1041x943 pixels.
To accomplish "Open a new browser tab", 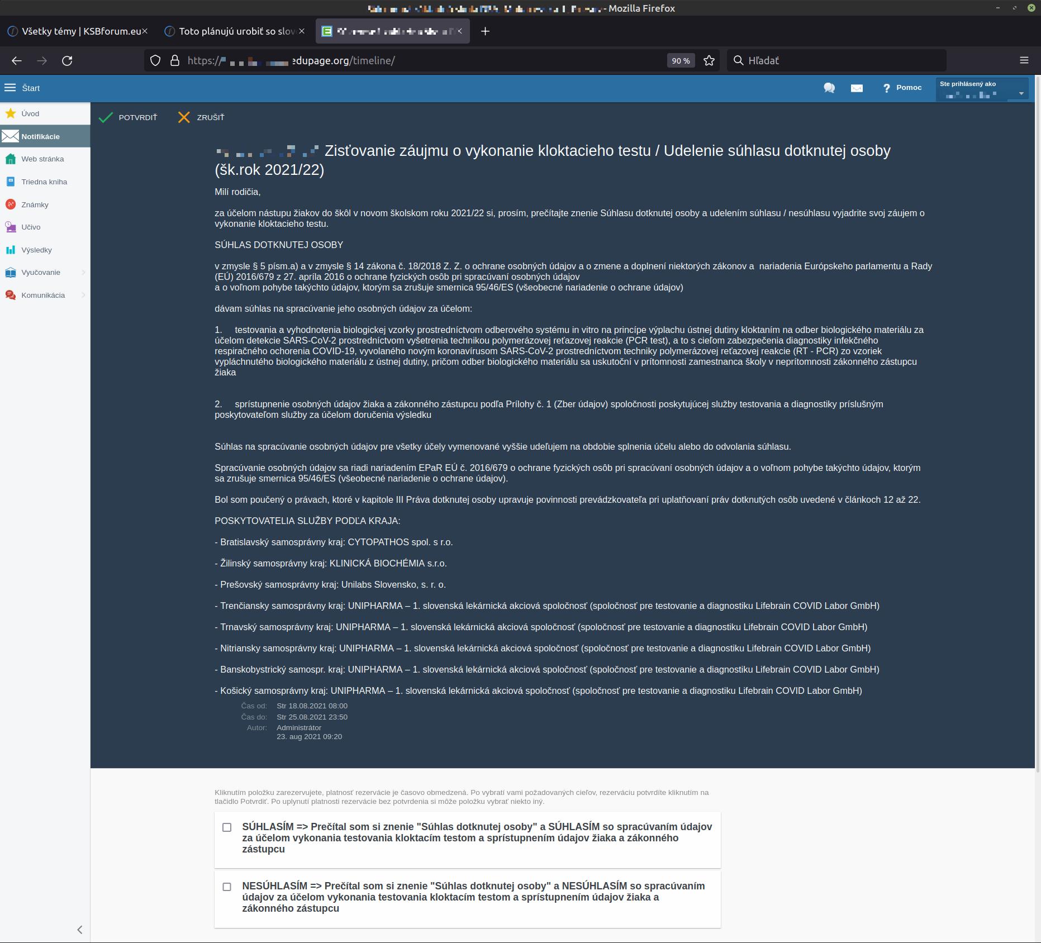I will pyautogui.click(x=485, y=31).
